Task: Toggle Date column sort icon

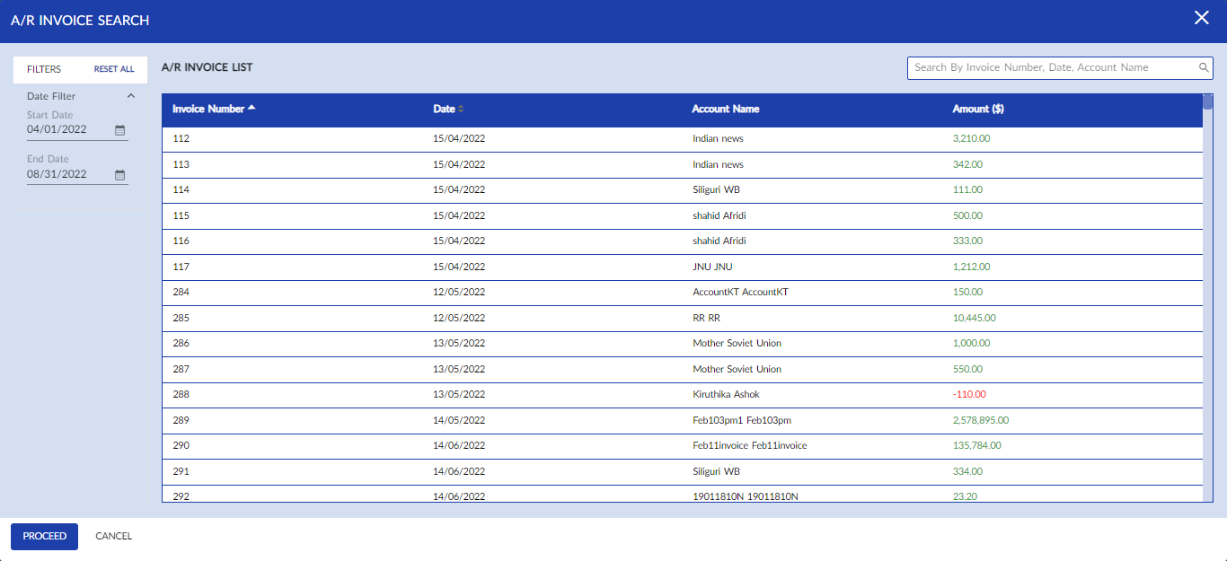Action: [x=461, y=110]
